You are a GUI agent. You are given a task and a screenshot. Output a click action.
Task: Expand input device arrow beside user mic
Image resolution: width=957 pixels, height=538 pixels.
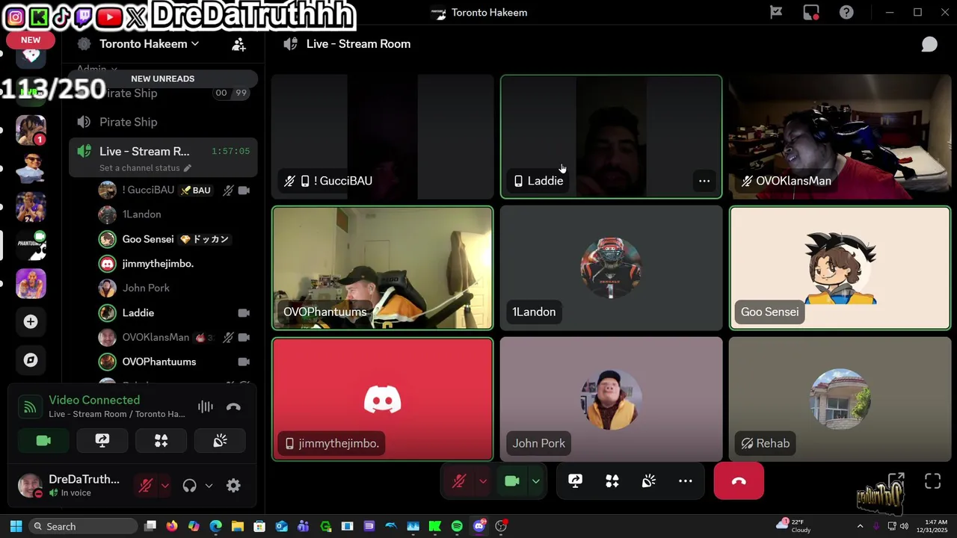click(x=164, y=486)
